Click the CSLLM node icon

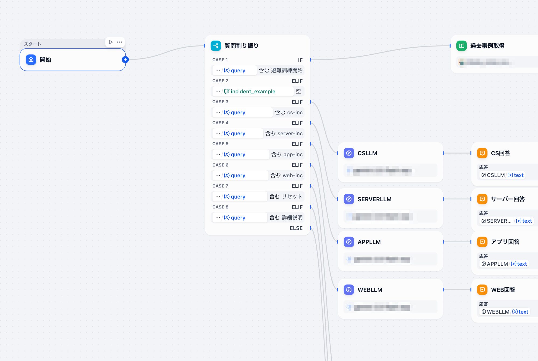[349, 153]
